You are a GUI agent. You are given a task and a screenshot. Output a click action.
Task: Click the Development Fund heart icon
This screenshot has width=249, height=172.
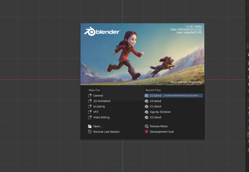(x=146, y=132)
